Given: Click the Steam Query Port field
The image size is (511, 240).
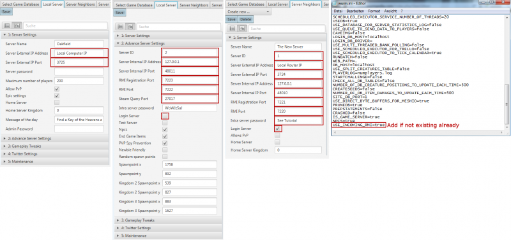Looking at the screenshot, I should (x=190, y=98).
